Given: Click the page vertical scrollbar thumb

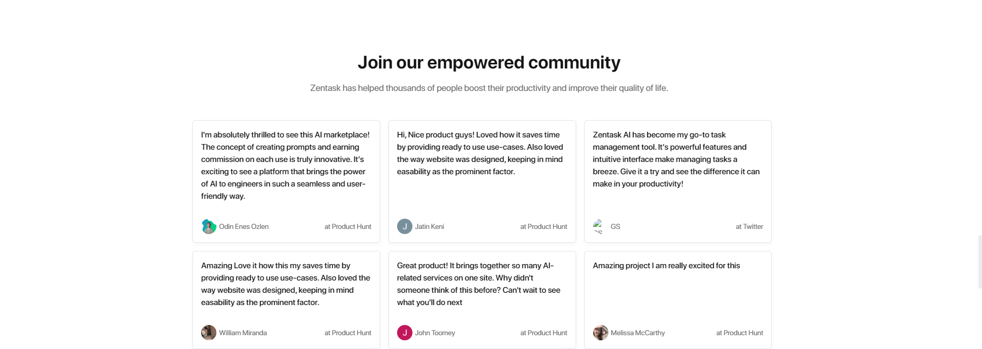Looking at the screenshot, I should pos(979,262).
